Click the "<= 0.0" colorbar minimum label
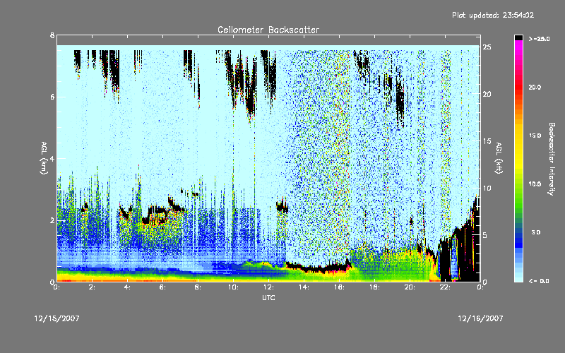Viewport: 565px width, 353px height. coord(539,280)
